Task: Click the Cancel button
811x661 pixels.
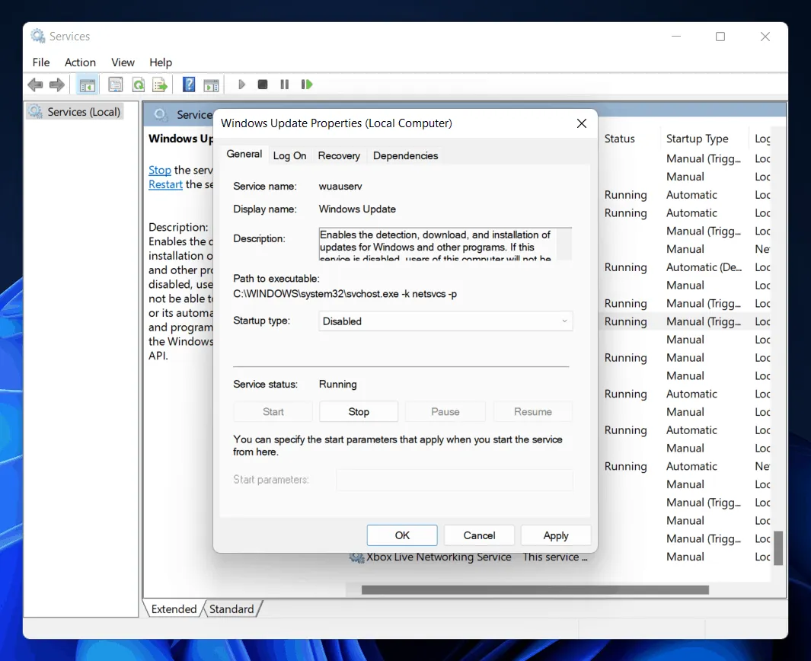Action: point(479,535)
